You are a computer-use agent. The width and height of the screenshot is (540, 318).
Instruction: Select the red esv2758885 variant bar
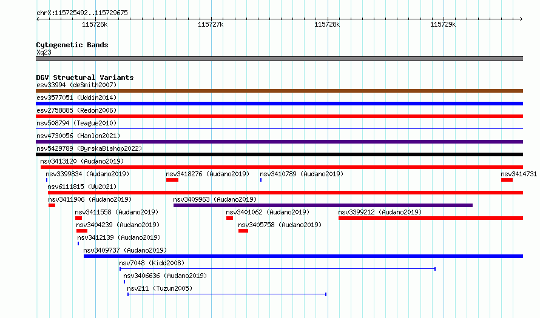click(279, 116)
